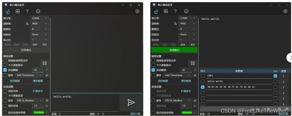Click the help ? beside 自动断帧 in left window
292x116 pixels.
pyautogui.click(x=47, y=70)
